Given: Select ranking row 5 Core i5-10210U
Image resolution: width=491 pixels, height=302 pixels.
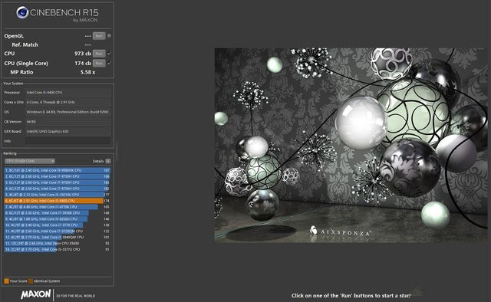Looking at the screenshot, I should pos(58,195).
